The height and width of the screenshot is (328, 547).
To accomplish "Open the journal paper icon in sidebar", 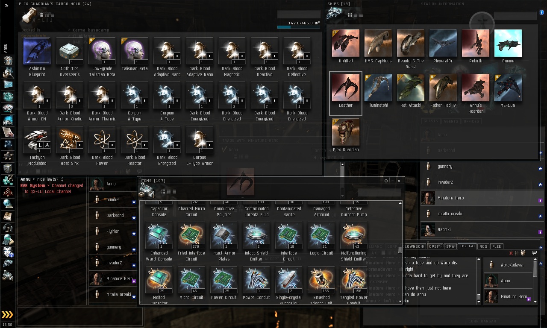I will click(8, 132).
